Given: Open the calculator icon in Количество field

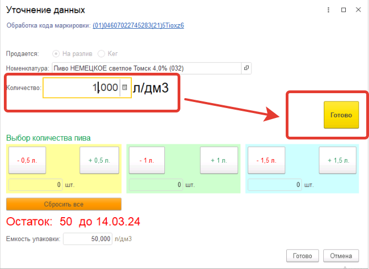Looking at the screenshot, I should pyautogui.click(x=125, y=88).
